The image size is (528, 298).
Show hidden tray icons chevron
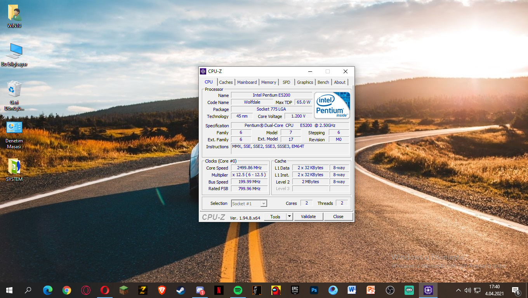click(x=458, y=290)
